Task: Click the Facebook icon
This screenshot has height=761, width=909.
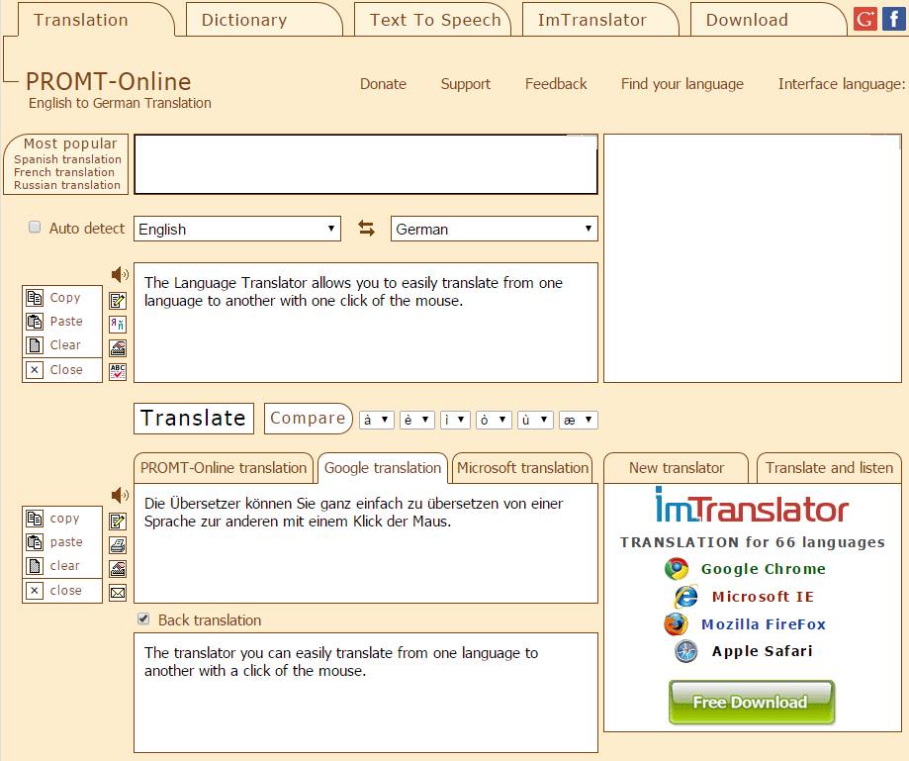Action: click(x=893, y=19)
